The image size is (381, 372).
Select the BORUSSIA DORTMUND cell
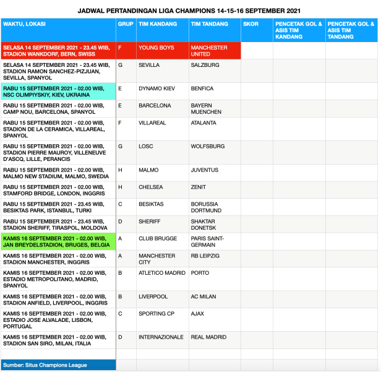tap(214, 207)
